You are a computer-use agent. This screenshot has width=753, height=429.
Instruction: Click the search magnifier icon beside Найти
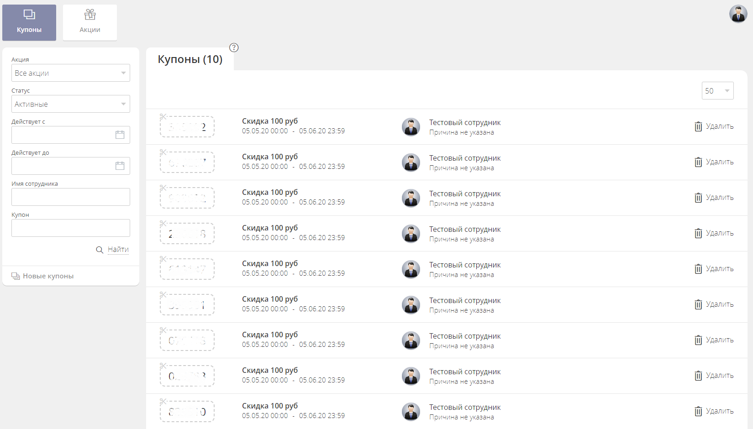point(100,250)
